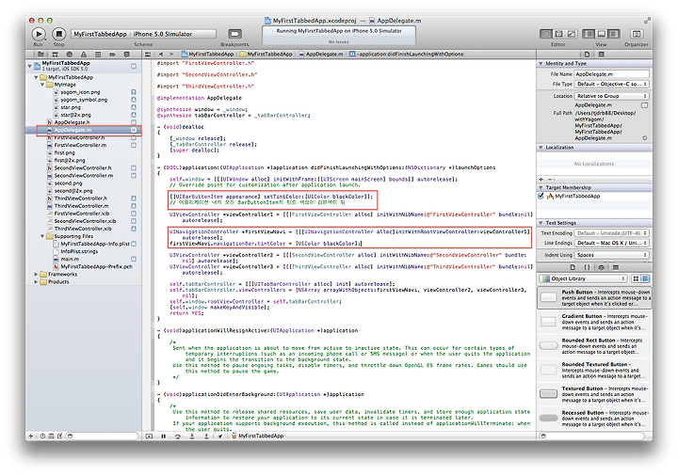Switch library to icon grid view
The height and width of the screenshot is (476, 678).
[636, 279]
